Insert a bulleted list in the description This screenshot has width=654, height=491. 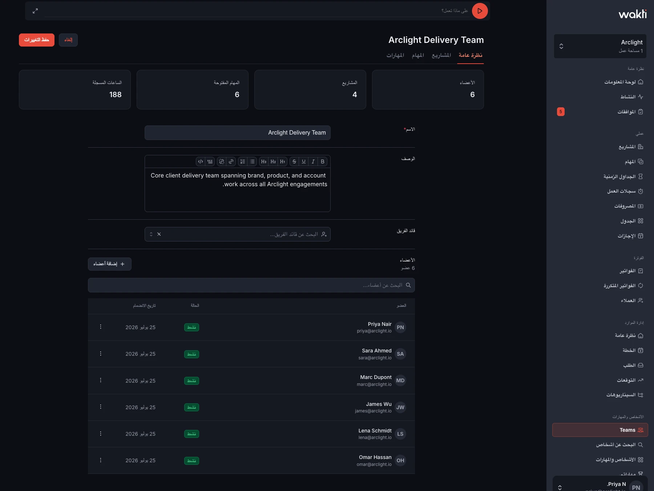252,161
